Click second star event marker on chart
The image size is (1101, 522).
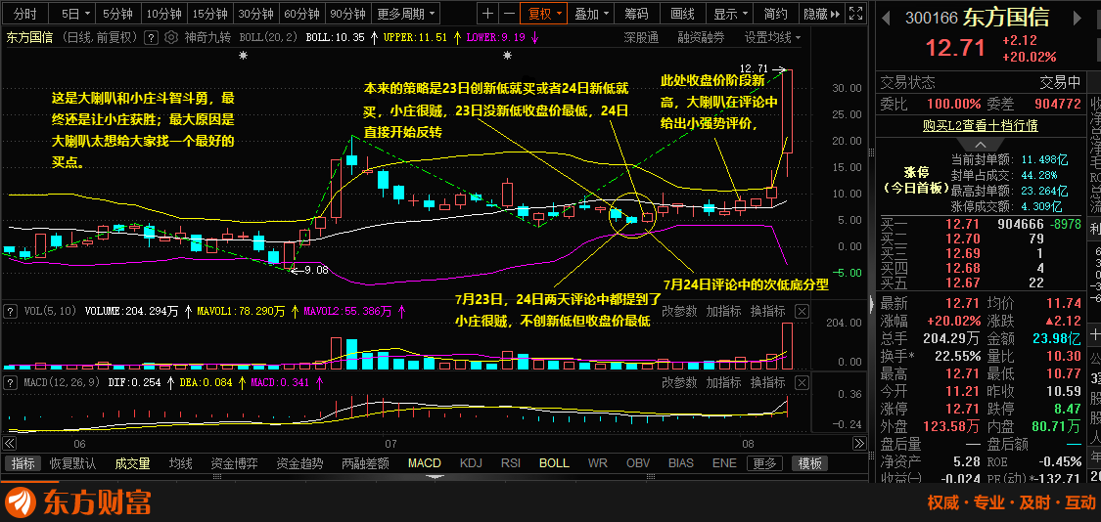[508, 55]
